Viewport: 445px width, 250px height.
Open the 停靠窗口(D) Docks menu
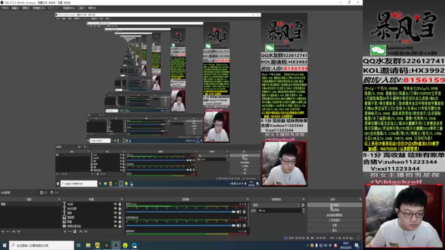click(39, 8)
